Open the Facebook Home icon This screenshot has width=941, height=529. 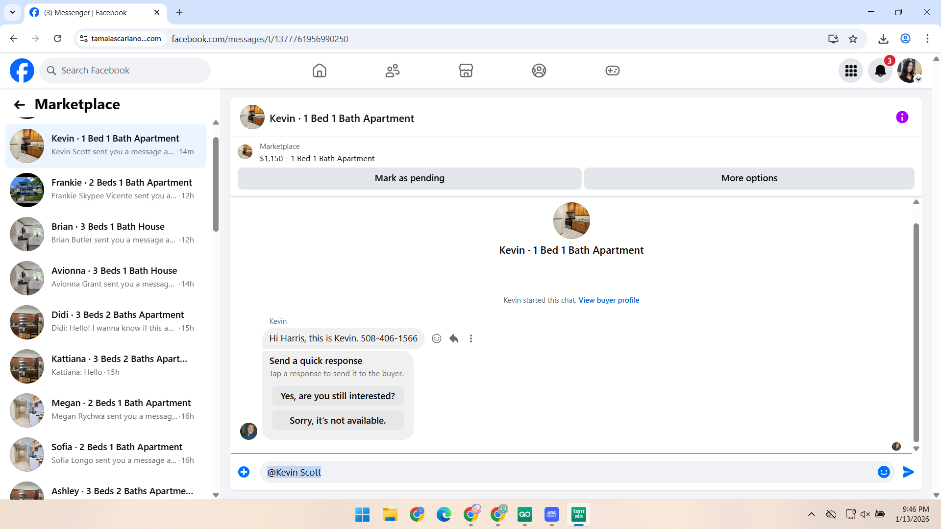[x=319, y=71]
